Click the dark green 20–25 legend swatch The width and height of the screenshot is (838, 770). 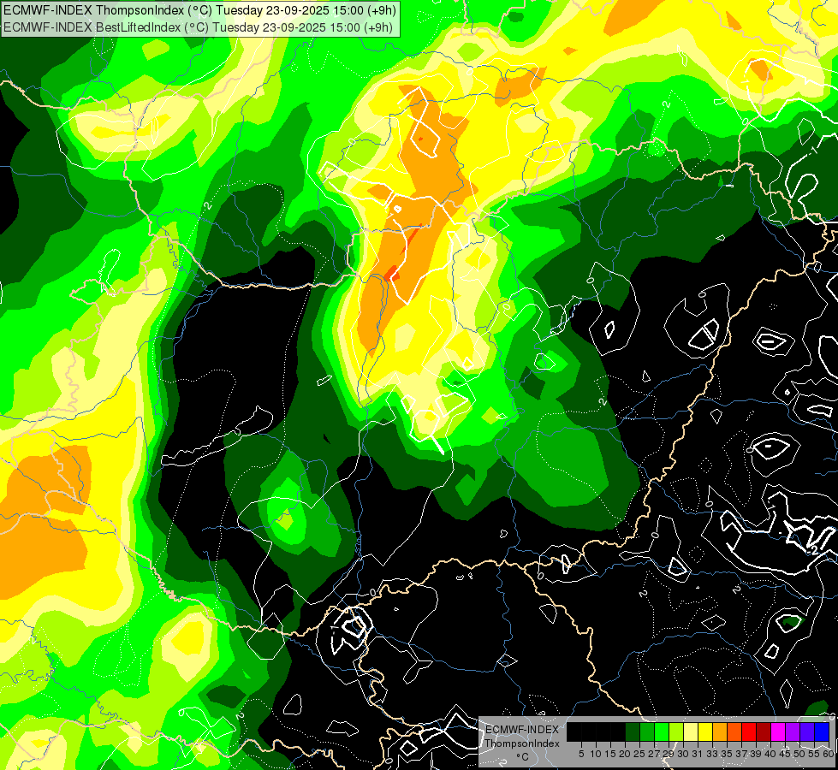pyautogui.click(x=633, y=731)
